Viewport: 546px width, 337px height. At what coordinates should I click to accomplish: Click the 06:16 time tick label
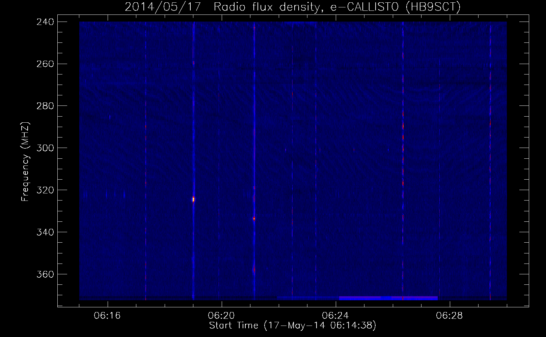tap(107, 316)
